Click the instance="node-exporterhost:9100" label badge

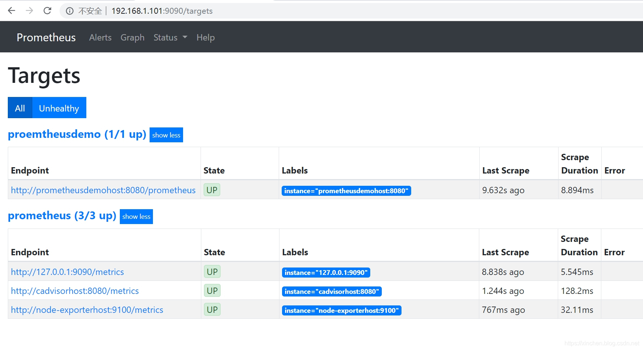point(342,310)
